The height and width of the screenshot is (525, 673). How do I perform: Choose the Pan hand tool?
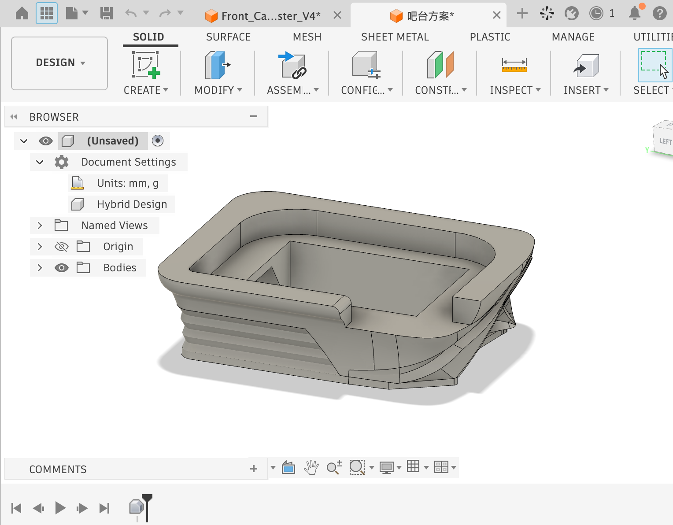(311, 467)
